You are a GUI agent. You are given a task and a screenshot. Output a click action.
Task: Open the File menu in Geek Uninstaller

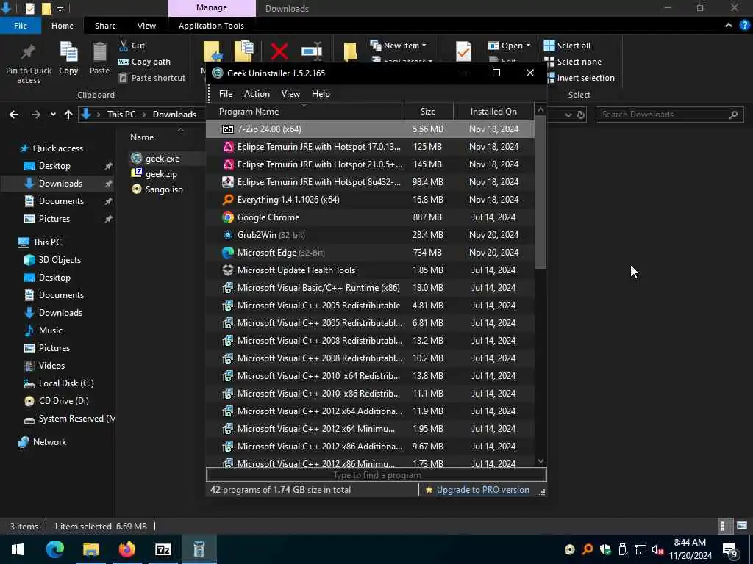(226, 94)
